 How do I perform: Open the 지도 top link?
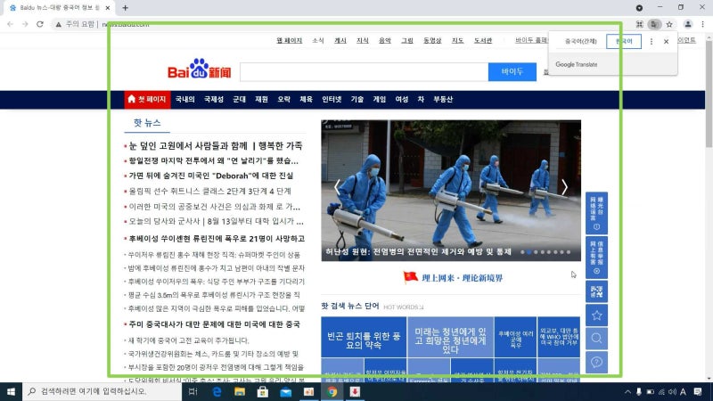point(457,40)
